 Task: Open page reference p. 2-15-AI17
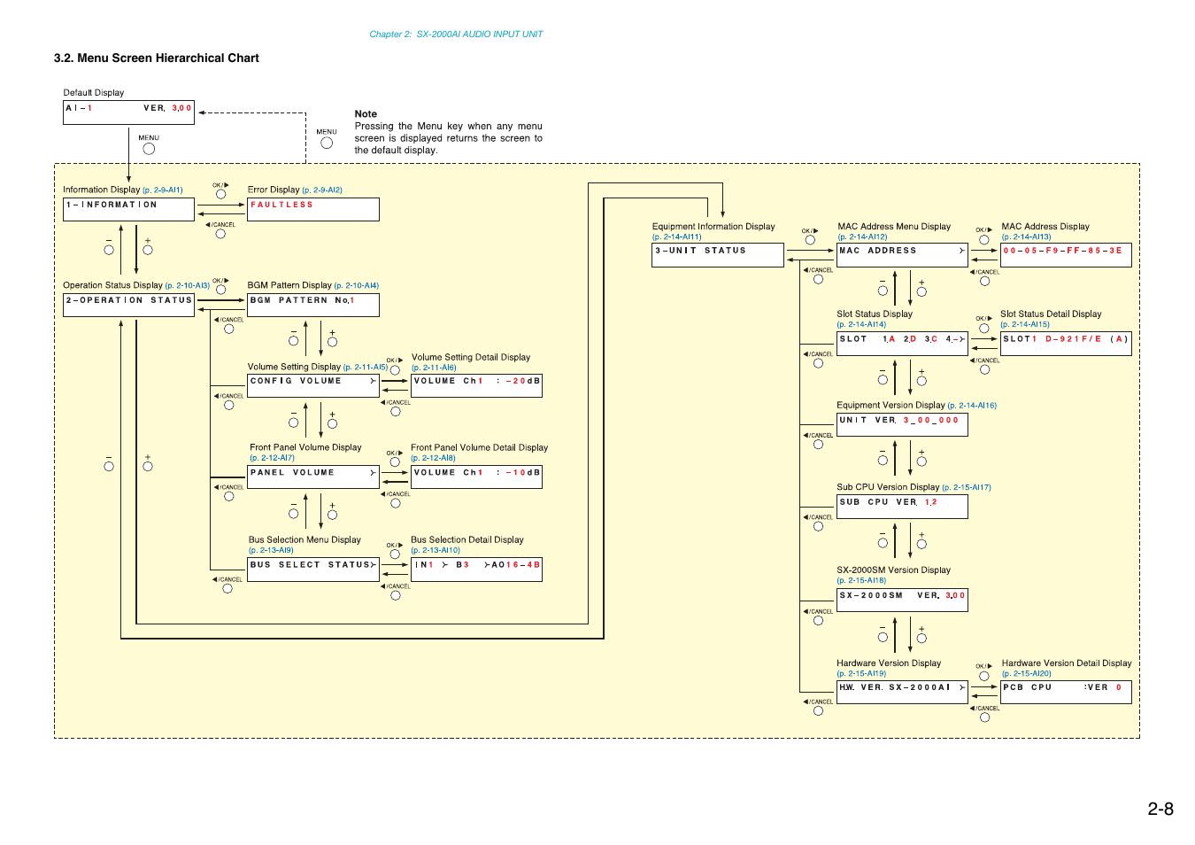(x=967, y=488)
